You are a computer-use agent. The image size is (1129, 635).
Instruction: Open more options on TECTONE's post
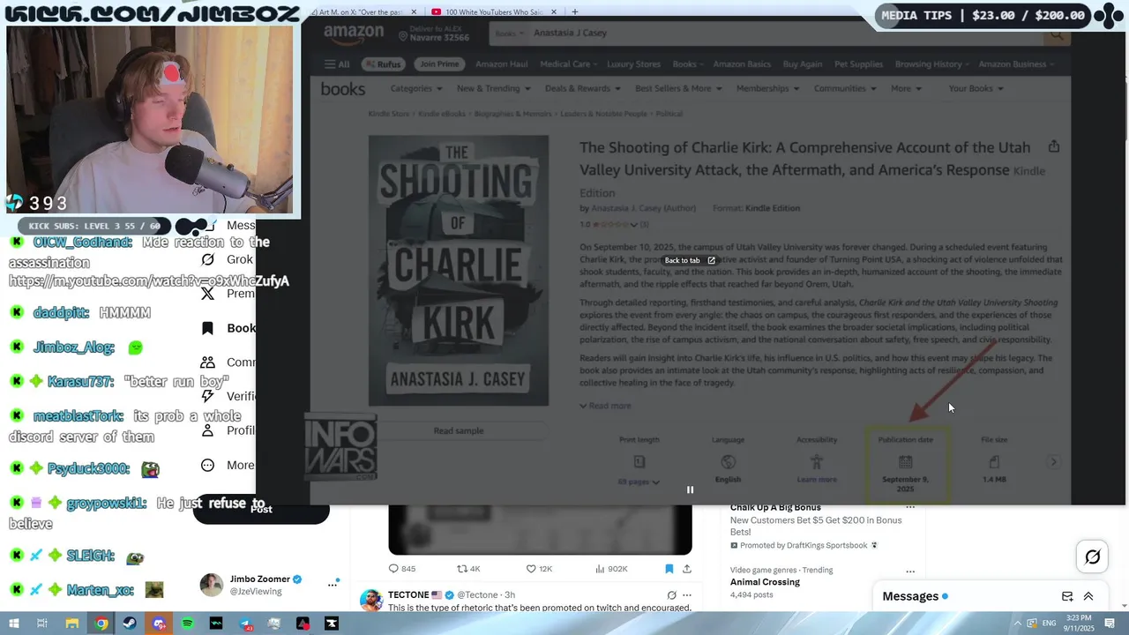point(687,595)
